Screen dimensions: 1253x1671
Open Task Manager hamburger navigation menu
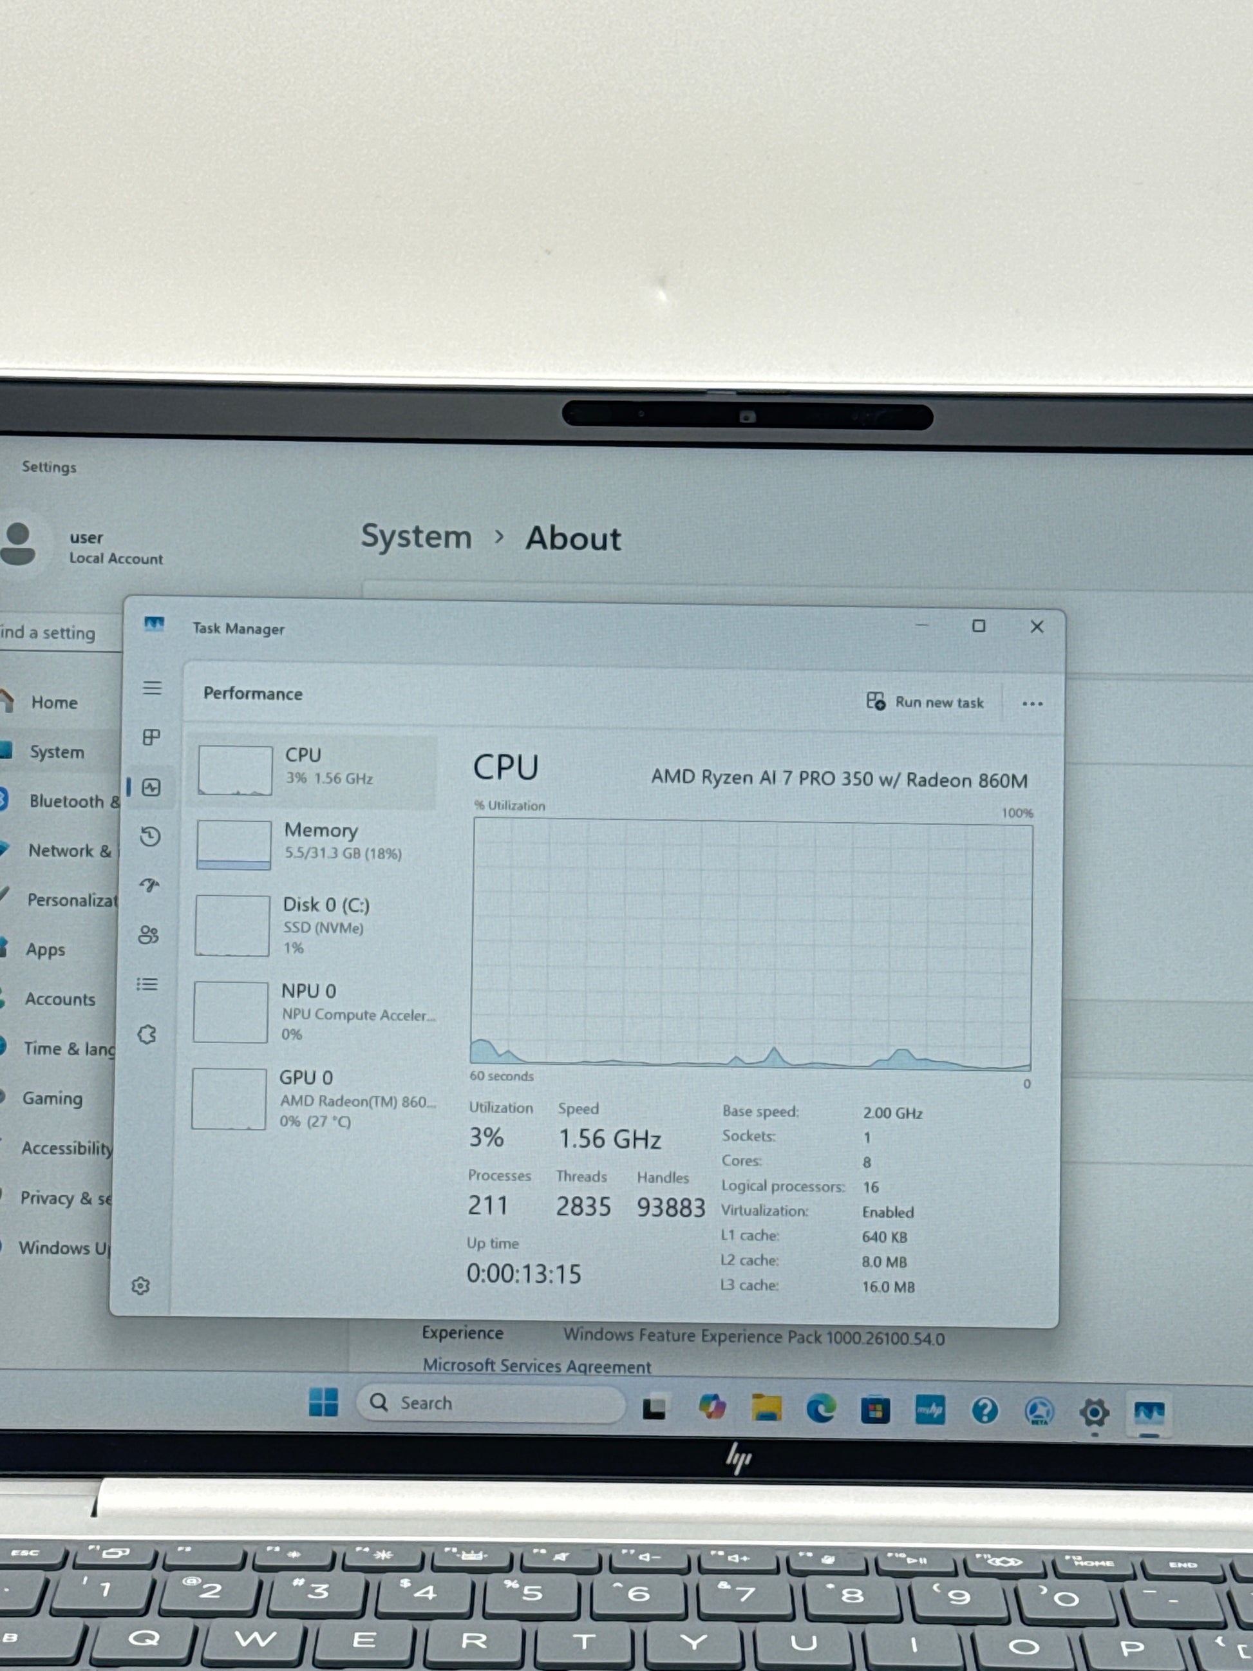click(152, 688)
